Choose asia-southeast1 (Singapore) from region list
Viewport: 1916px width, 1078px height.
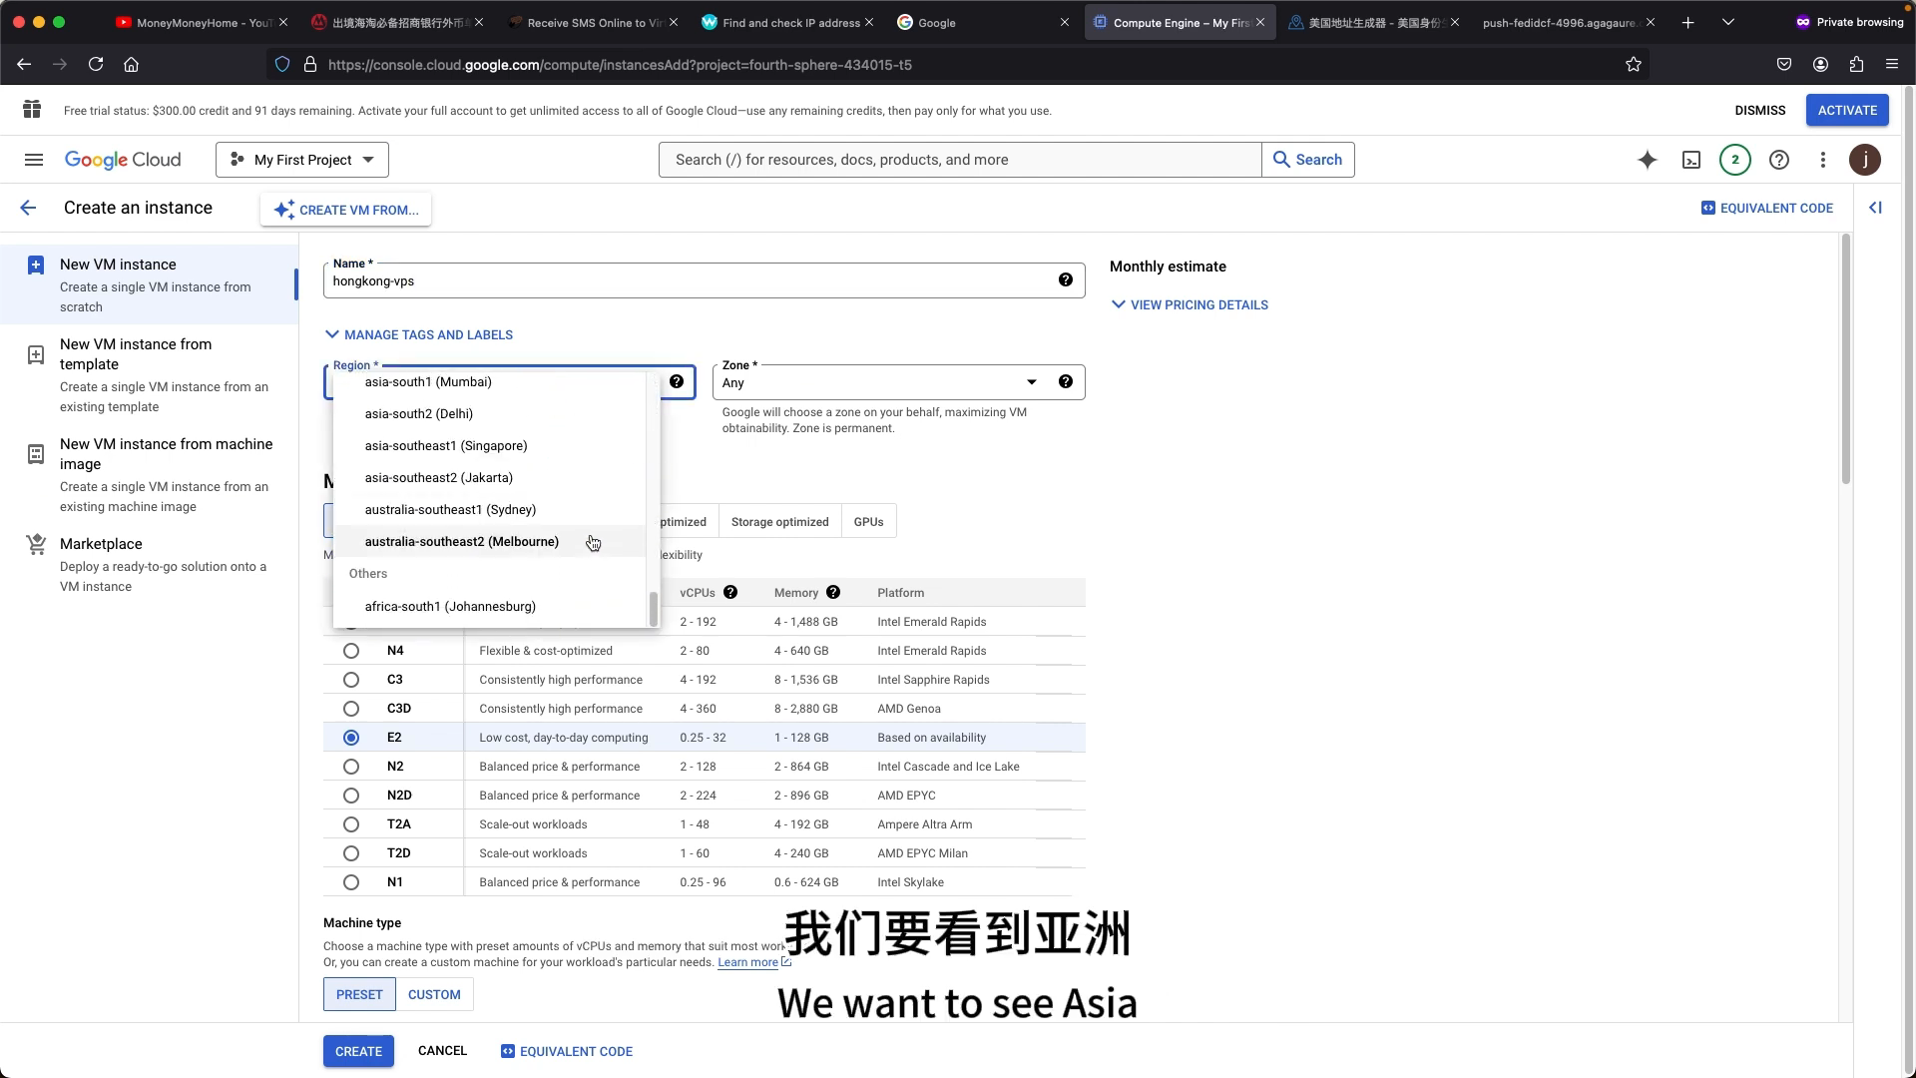(446, 446)
